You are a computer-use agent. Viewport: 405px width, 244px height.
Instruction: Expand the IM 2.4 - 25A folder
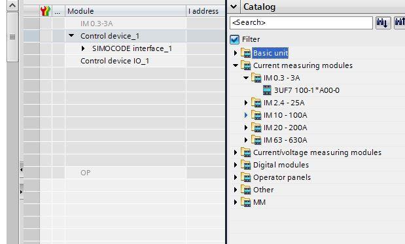(x=246, y=103)
